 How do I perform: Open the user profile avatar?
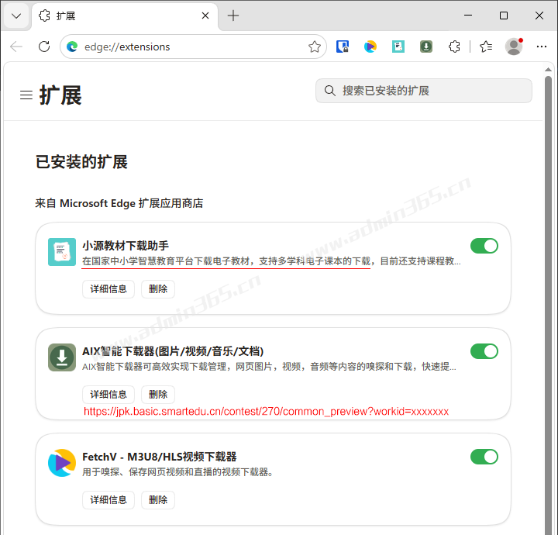pyautogui.click(x=514, y=47)
